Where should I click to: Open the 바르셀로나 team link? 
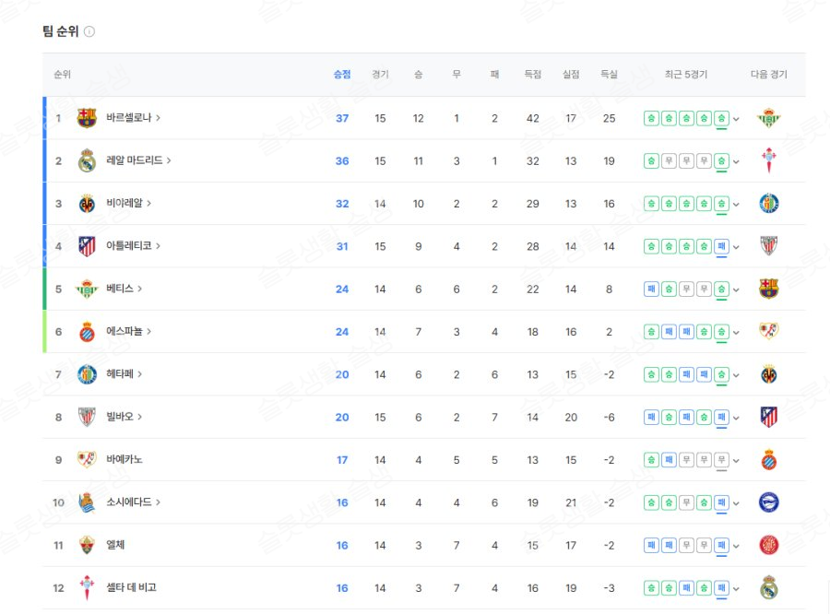[x=133, y=118]
